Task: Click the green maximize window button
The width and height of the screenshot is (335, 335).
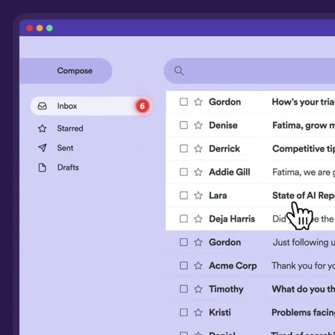Action: pyautogui.click(x=50, y=28)
